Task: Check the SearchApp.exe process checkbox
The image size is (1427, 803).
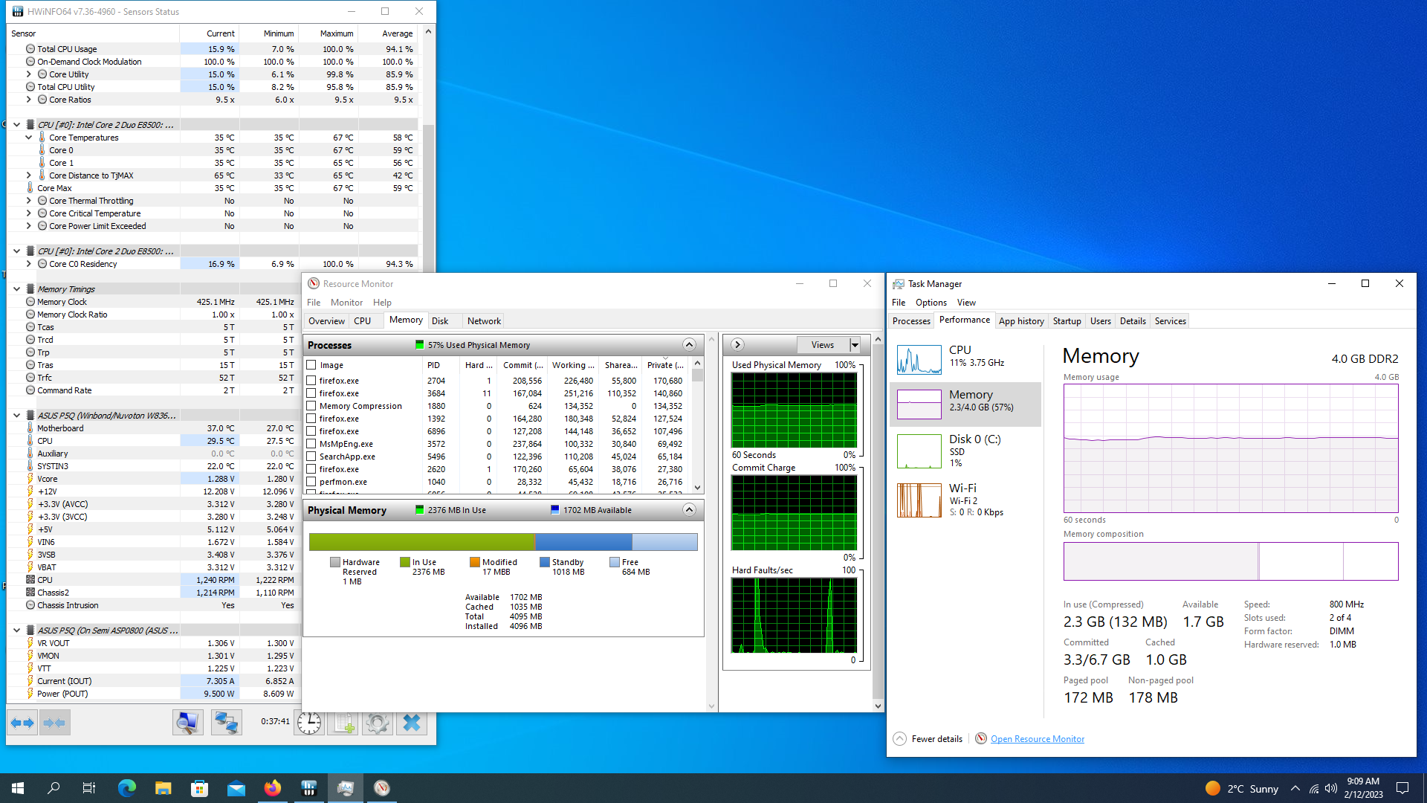Action: (311, 457)
